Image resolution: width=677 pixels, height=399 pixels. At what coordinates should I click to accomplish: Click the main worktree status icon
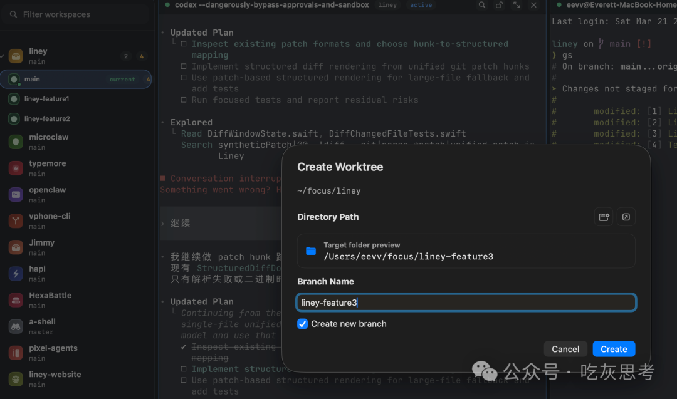click(x=14, y=80)
